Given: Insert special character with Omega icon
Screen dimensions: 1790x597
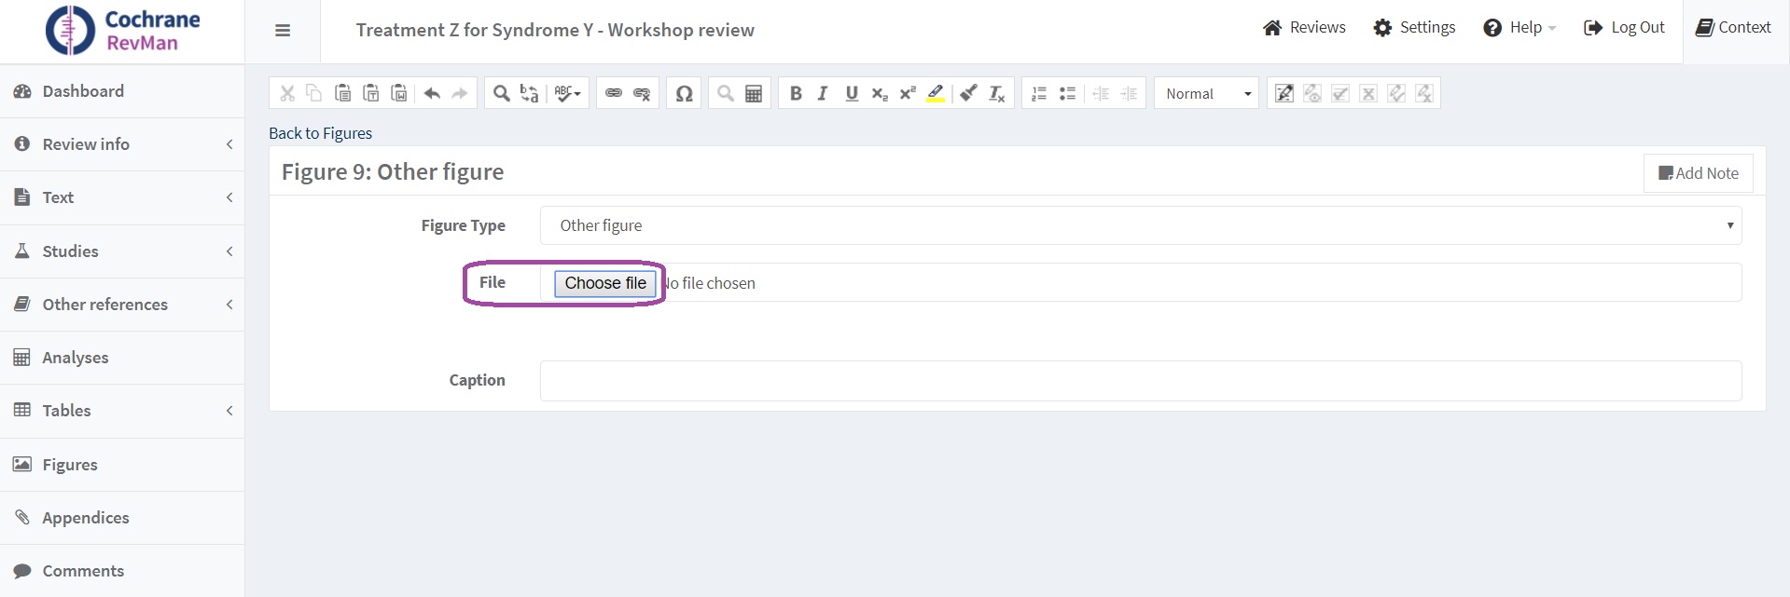Looking at the screenshot, I should click(x=684, y=93).
